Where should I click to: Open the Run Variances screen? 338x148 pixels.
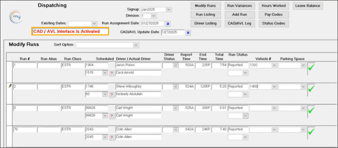tap(239, 6)
